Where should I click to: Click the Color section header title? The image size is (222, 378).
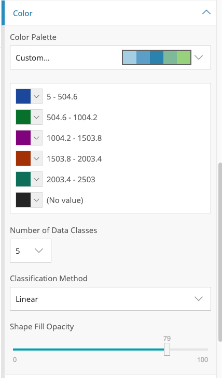(23, 13)
